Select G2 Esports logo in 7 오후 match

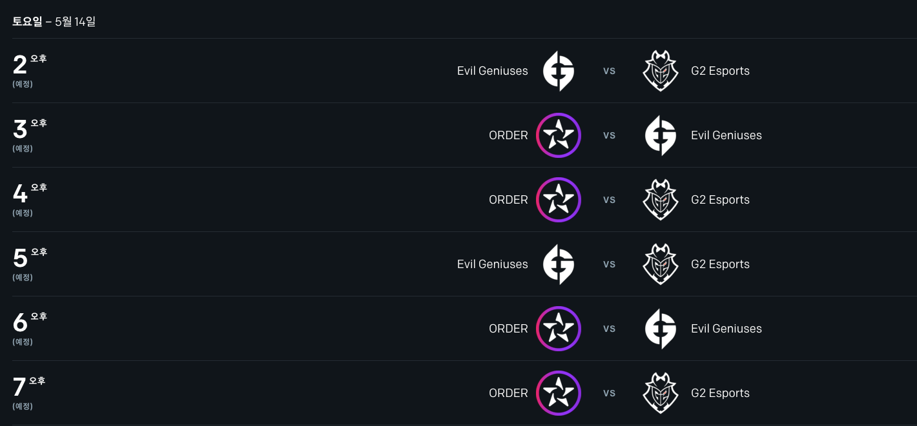(661, 393)
